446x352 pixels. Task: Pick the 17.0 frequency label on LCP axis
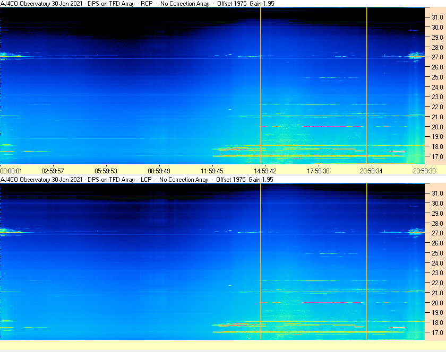tap(438, 332)
